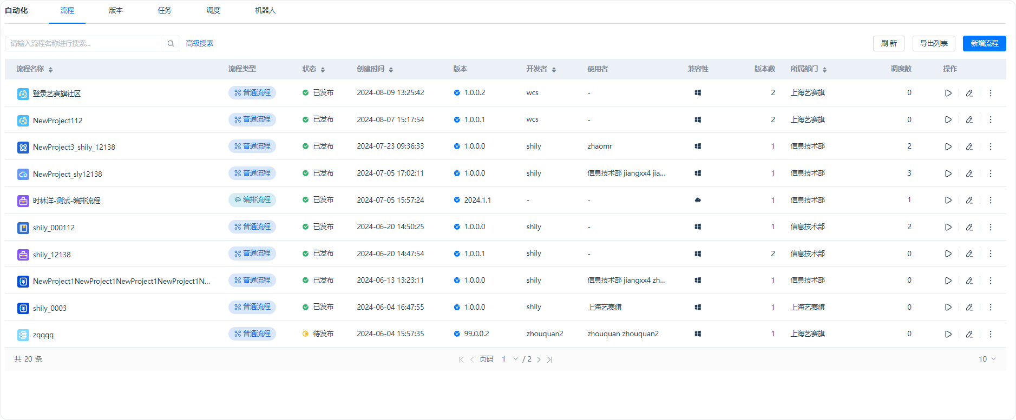Click the cloud compatibility icon for 时林洋-测试-编排流程
The height and width of the screenshot is (420, 1016).
point(698,200)
